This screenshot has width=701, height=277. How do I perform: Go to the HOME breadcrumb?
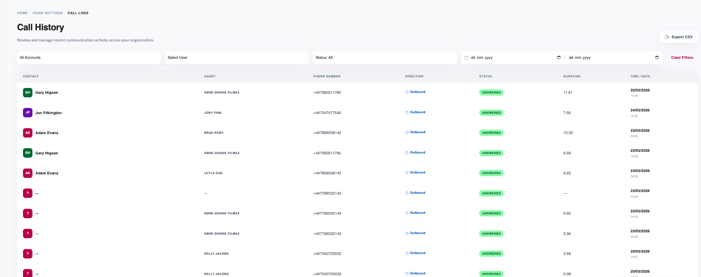tap(22, 13)
